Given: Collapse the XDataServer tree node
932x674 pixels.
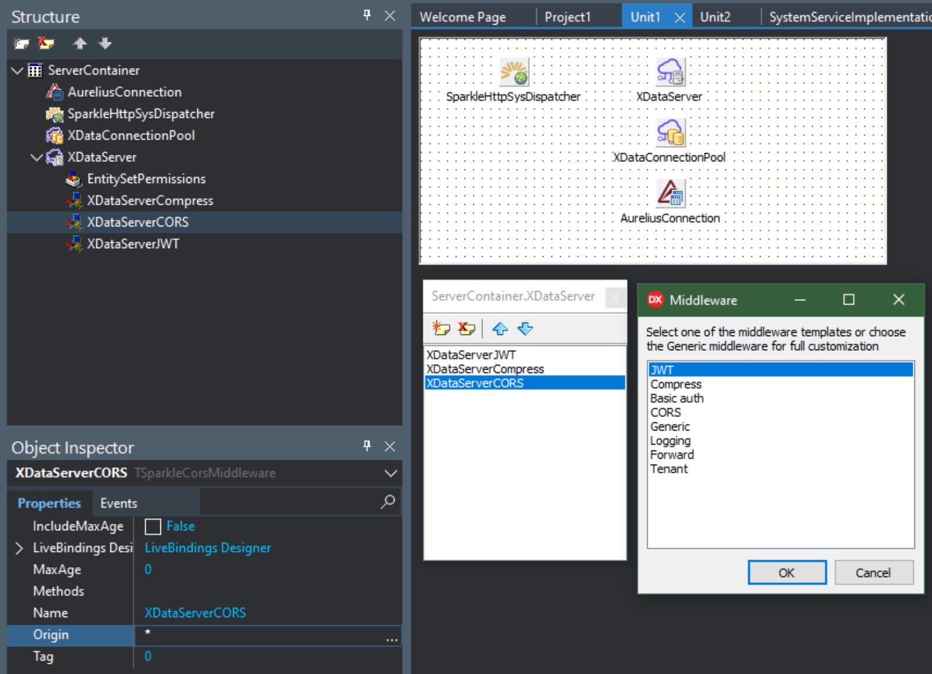Looking at the screenshot, I should click(x=36, y=157).
